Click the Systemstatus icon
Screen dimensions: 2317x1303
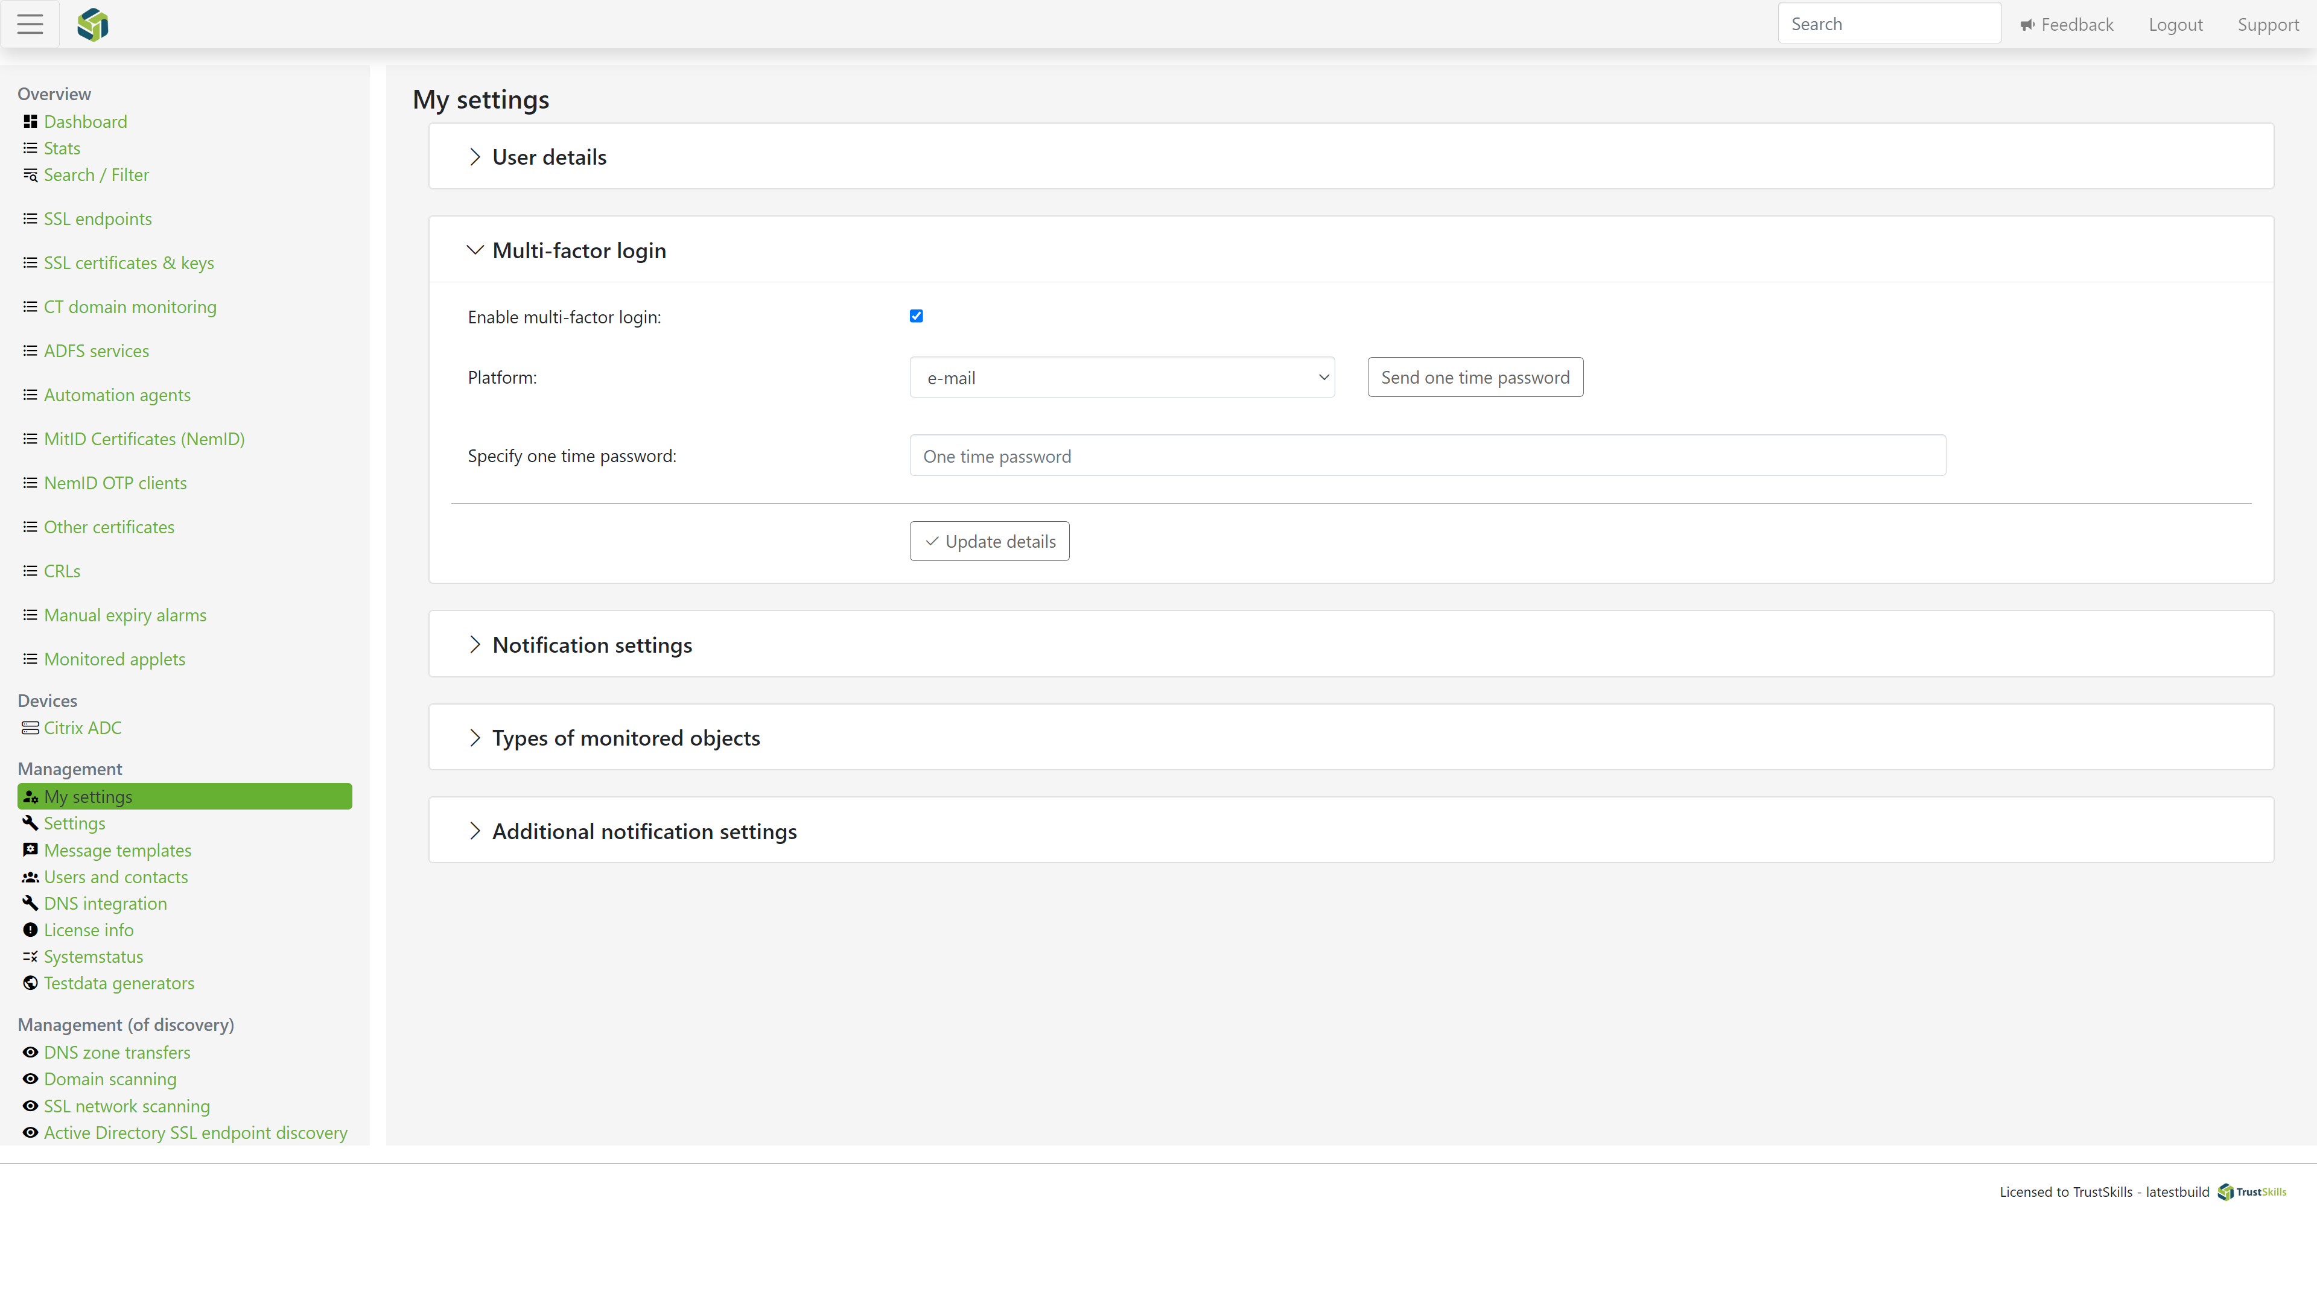pos(30,957)
